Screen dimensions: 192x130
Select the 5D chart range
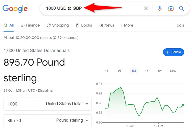tap(120, 71)
